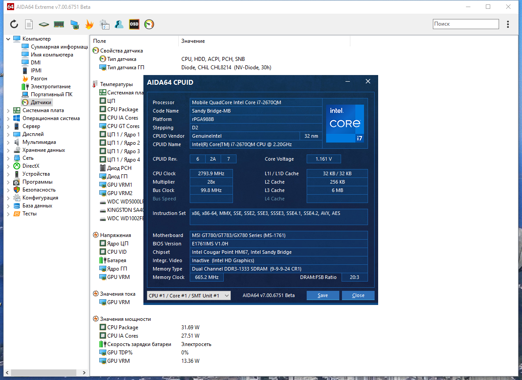Click the Поле column header

pyautogui.click(x=135, y=41)
